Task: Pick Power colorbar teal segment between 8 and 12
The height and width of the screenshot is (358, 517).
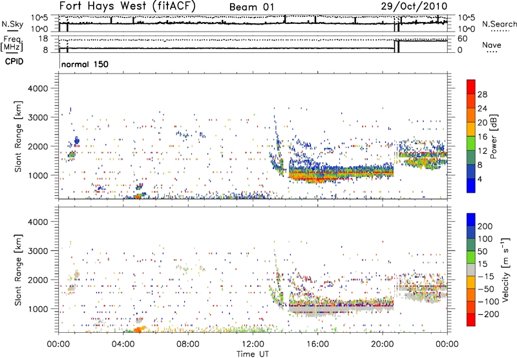Action: pyautogui.click(x=471, y=158)
